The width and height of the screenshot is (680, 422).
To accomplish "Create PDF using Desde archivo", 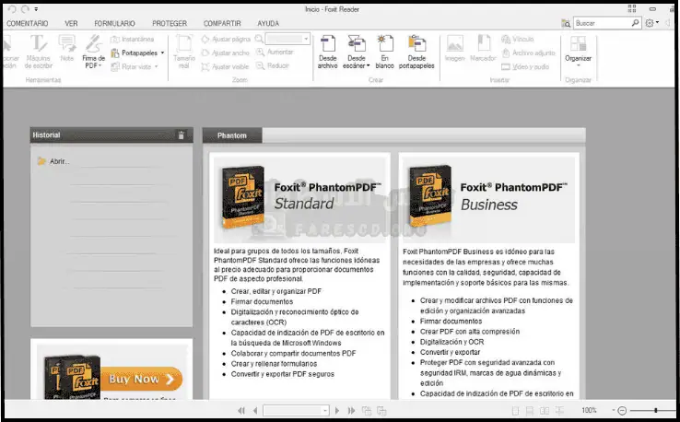I will tap(327, 51).
